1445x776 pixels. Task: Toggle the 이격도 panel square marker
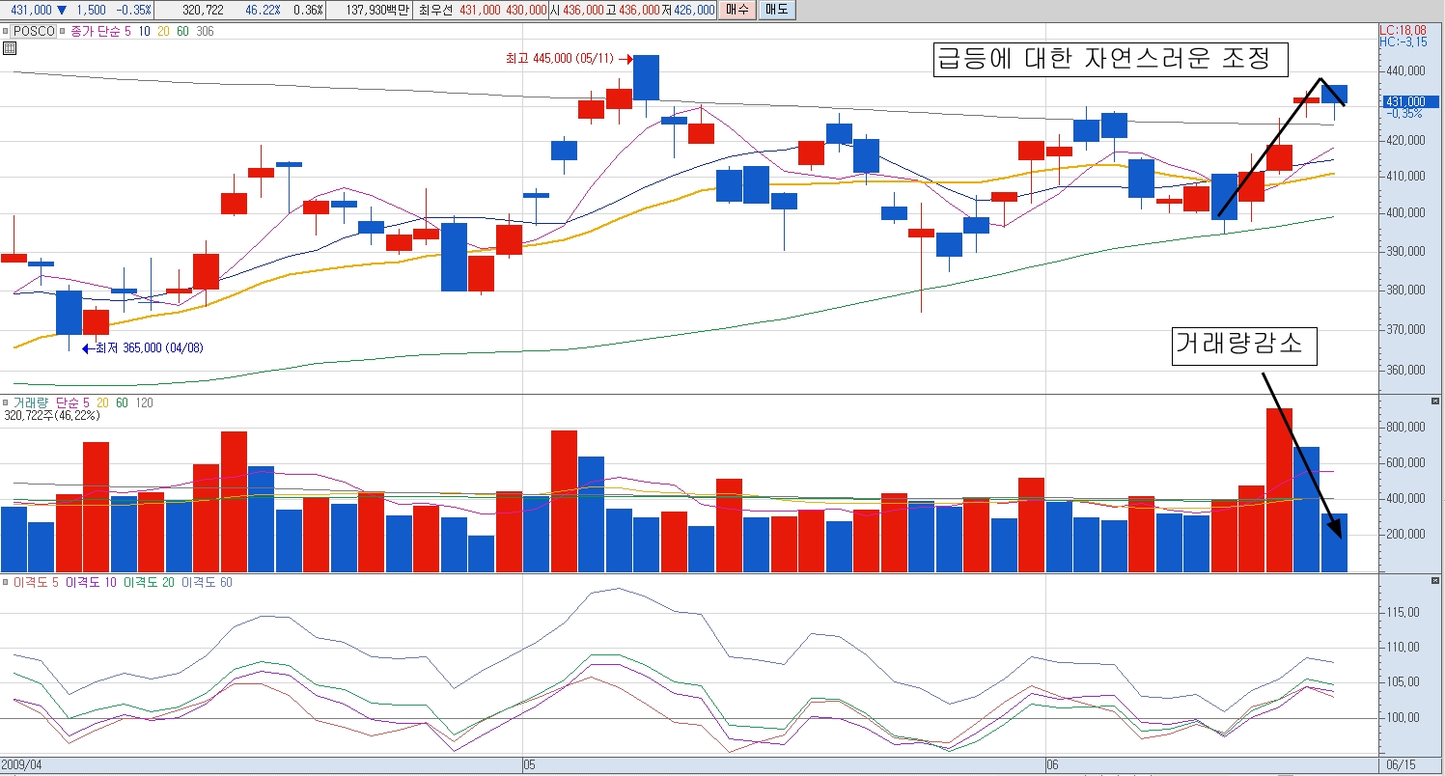click(5, 583)
